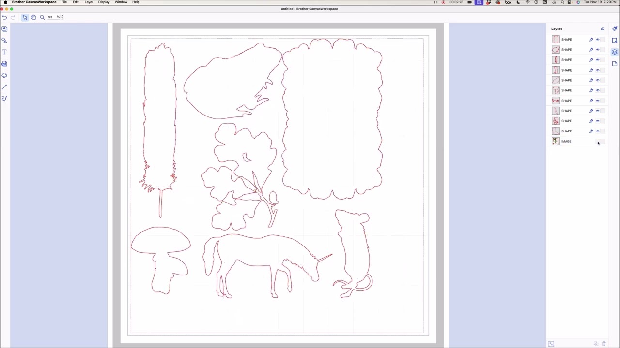Open the Layer menu

(x=89, y=2)
